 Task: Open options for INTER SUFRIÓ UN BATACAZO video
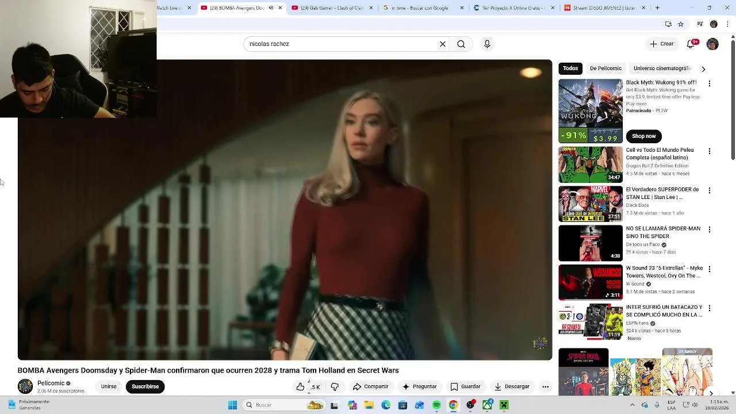709,308
